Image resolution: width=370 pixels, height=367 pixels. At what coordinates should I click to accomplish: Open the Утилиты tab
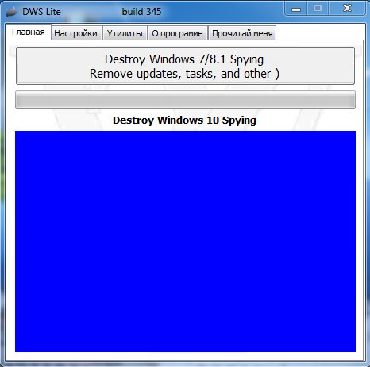pyautogui.click(x=125, y=33)
